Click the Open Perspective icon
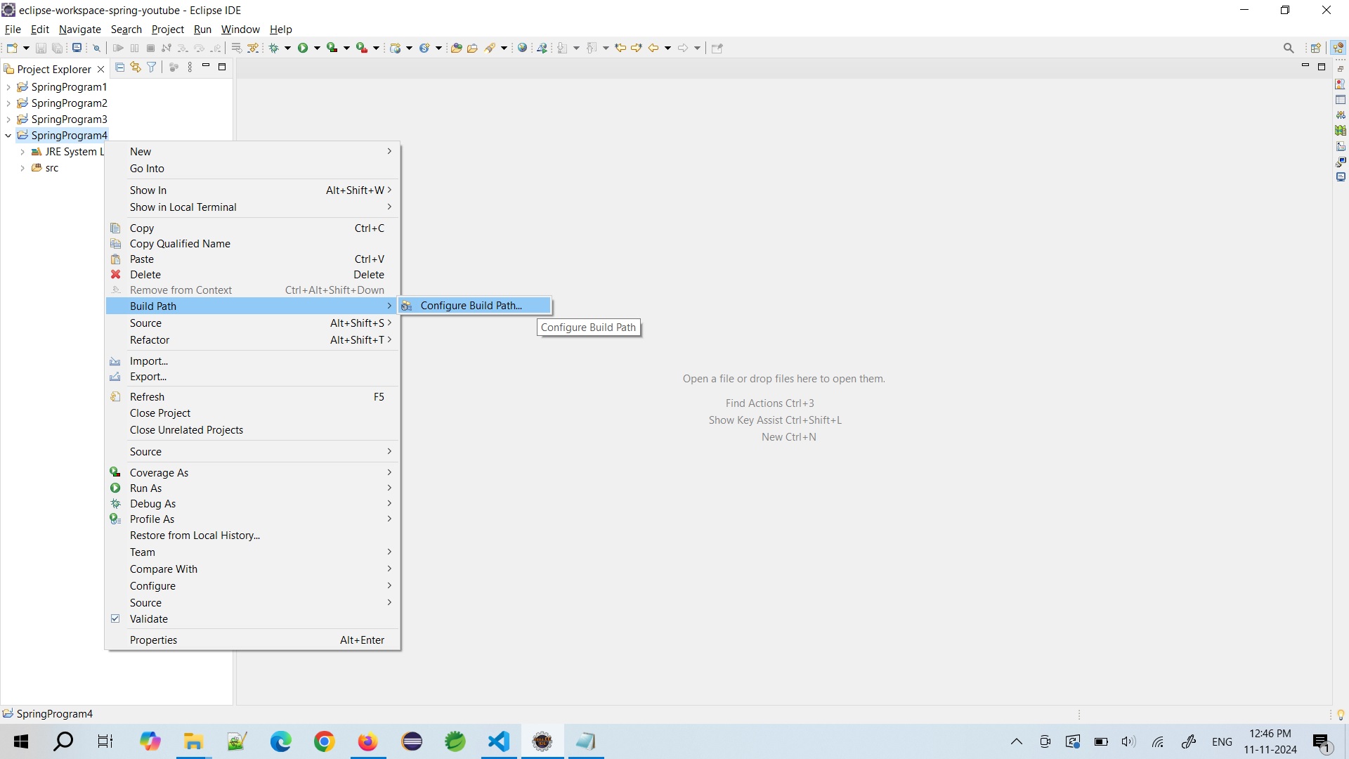1349x759 pixels. [x=1316, y=48]
